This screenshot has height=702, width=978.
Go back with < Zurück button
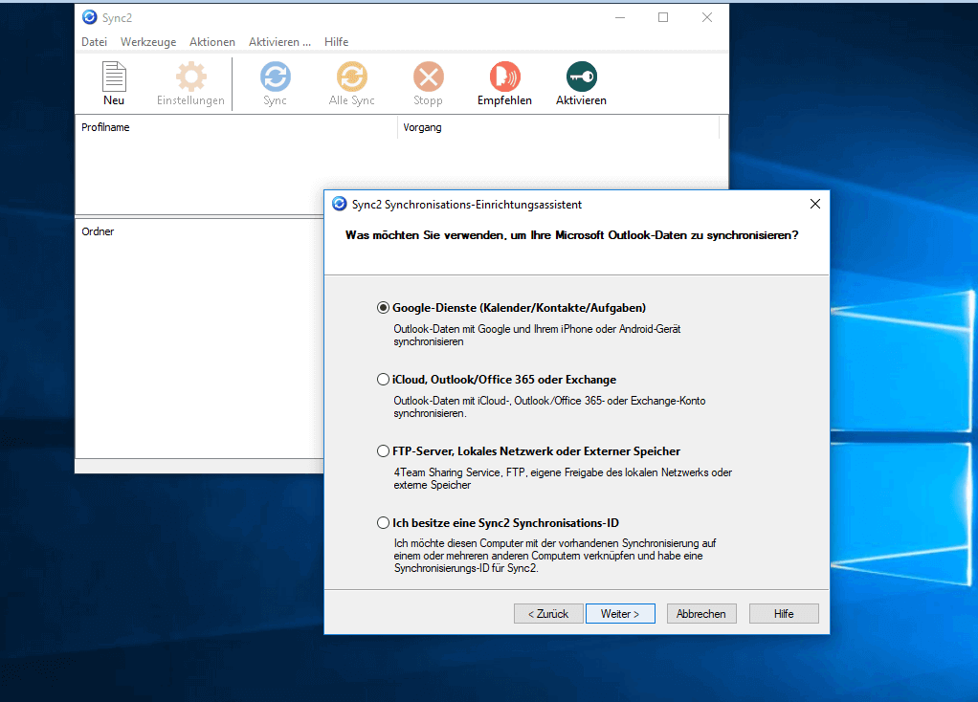coord(548,614)
